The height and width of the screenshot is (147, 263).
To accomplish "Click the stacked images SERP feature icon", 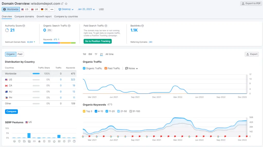I will 29,141.
